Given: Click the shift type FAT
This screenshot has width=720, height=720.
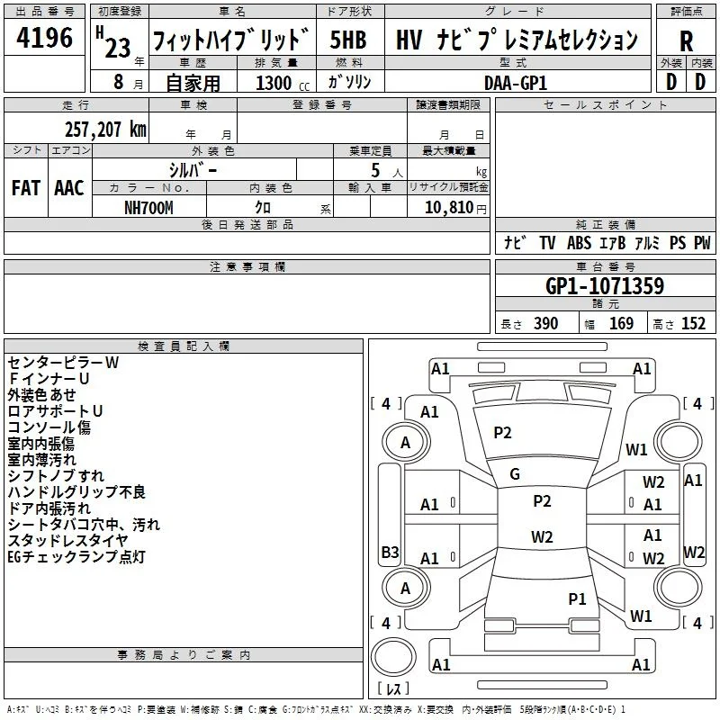Looking at the screenshot, I should (26, 188).
